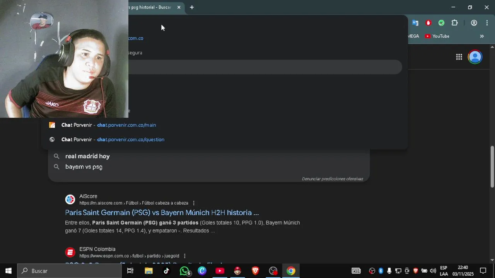Open options menu for AiScore result
The height and width of the screenshot is (278, 495).
tap(194, 203)
